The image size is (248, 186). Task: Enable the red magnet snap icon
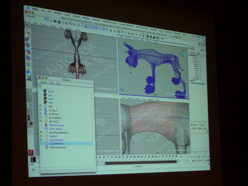[x=132, y=34]
